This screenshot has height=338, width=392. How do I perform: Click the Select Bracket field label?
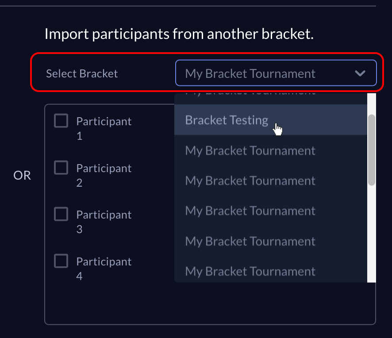82,73
